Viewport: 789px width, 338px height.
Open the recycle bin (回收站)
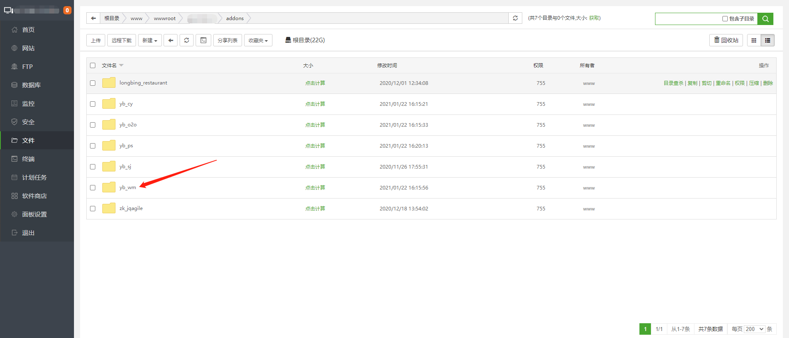point(726,40)
